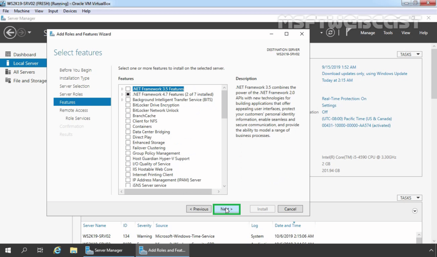Open the Tools menu in Server Manager
Screen dimensions: 437x257
[x=388, y=32]
